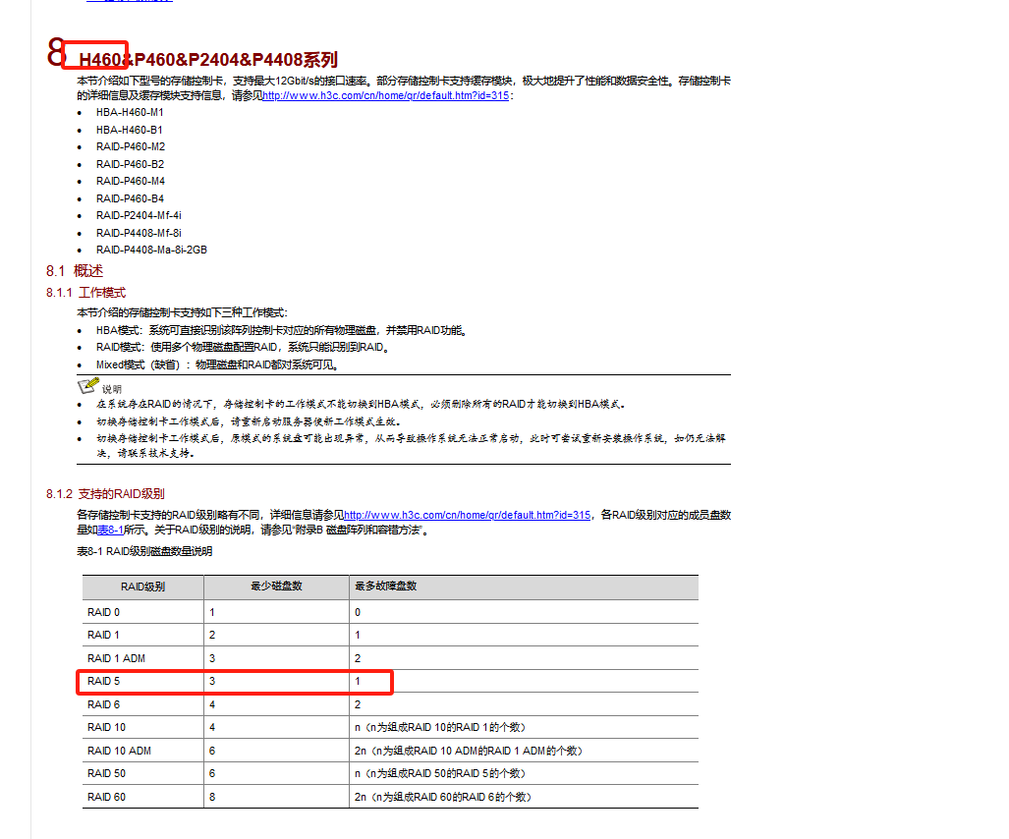
Task: Select the RAID 50 table cell
Action: (x=142, y=773)
